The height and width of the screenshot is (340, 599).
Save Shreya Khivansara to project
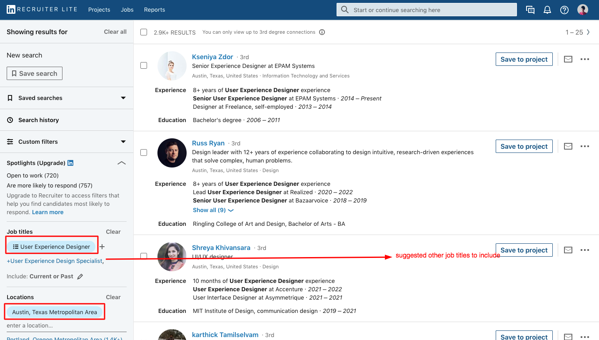pos(524,250)
